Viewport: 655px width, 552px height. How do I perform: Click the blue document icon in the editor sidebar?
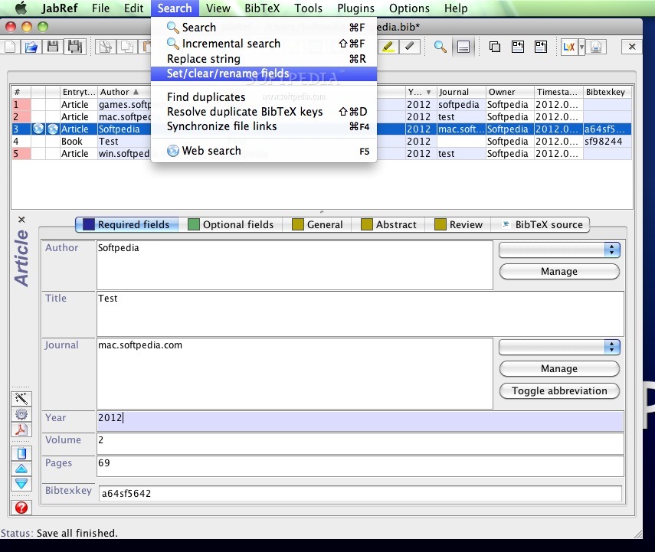[x=21, y=453]
